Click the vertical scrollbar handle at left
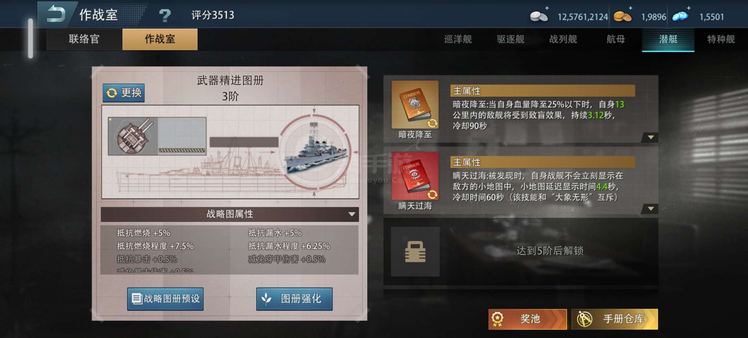The height and width of the screenshot is (338, 748). coord(30,38)
